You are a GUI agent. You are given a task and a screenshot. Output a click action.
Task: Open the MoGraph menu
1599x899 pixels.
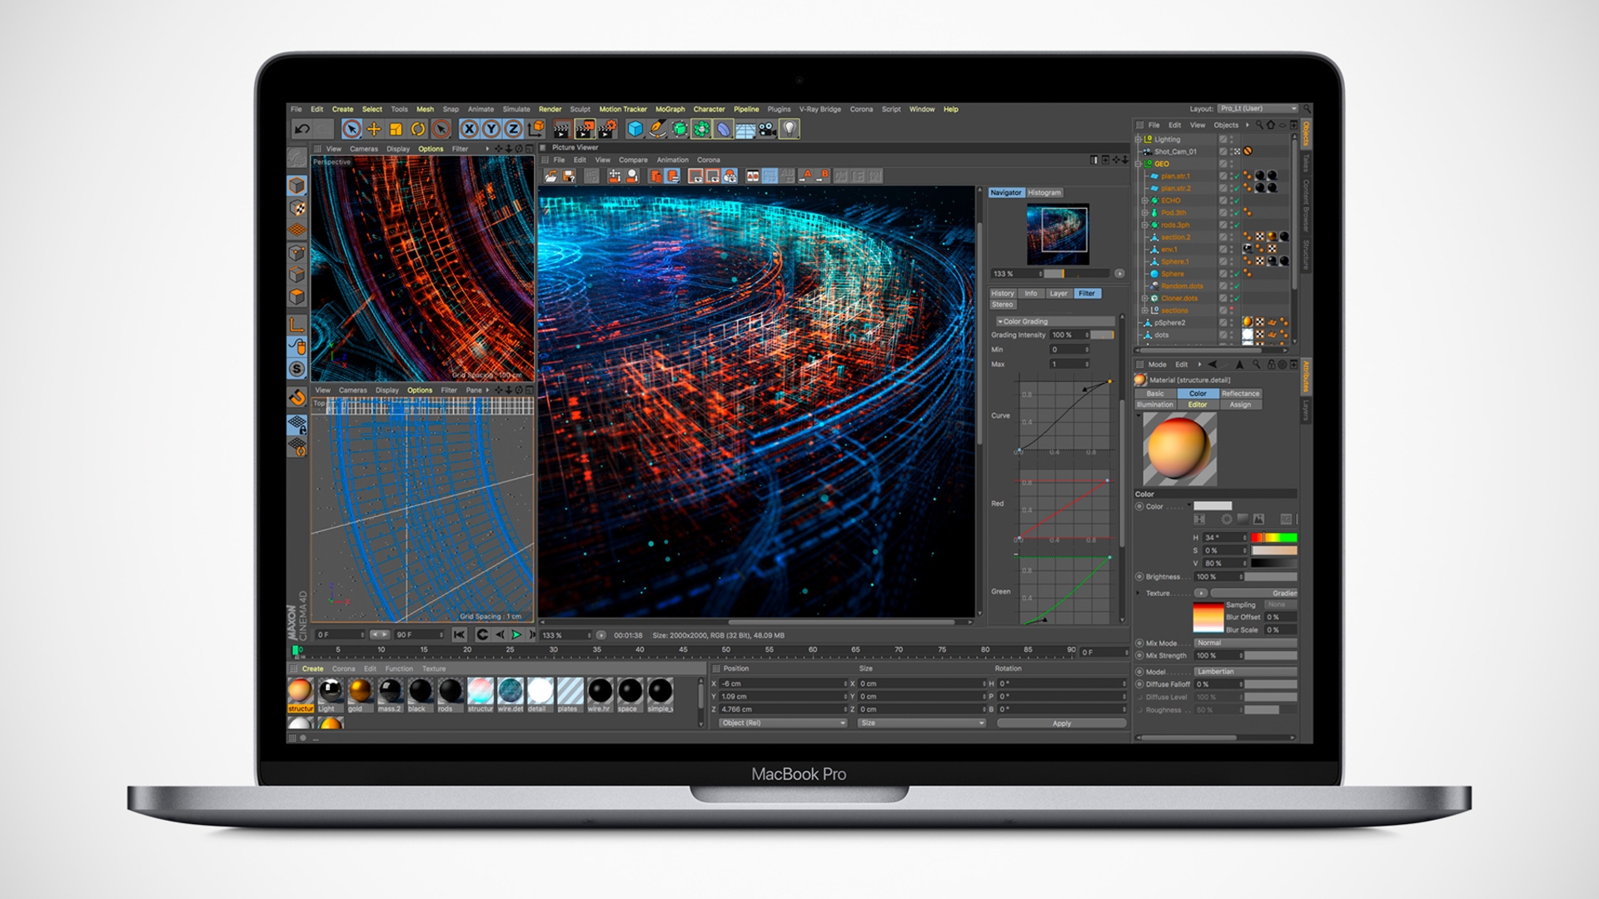coord(669,109)
